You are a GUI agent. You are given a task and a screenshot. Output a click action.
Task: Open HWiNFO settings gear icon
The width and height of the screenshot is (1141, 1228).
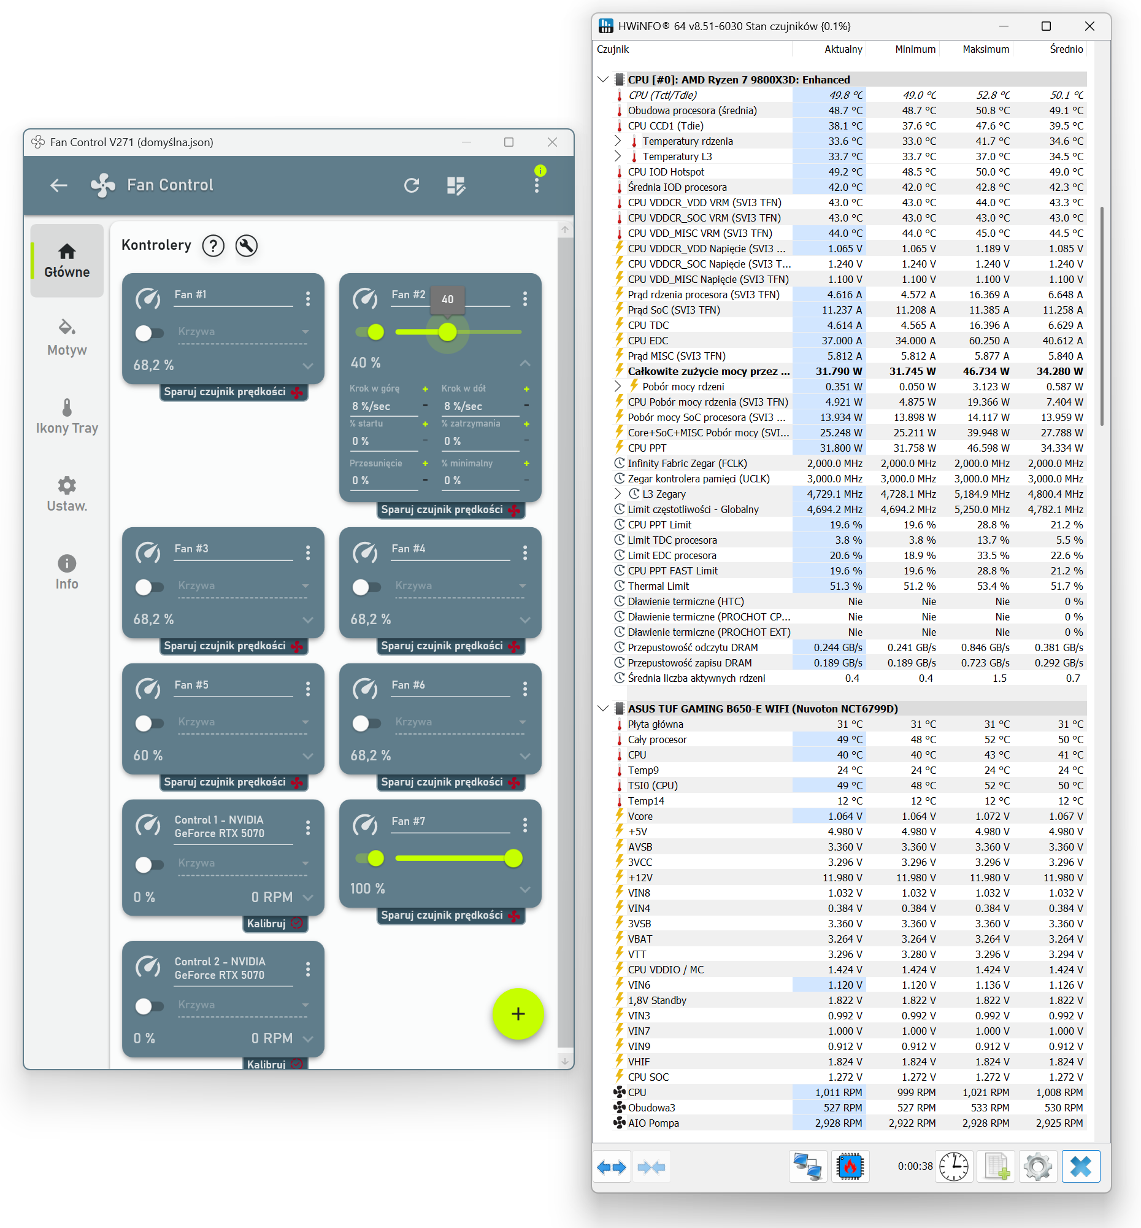click(x=1037, y=1166)
